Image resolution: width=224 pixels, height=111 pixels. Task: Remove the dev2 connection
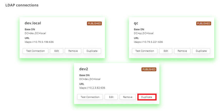pyautogui.click(x=128, y=97)
